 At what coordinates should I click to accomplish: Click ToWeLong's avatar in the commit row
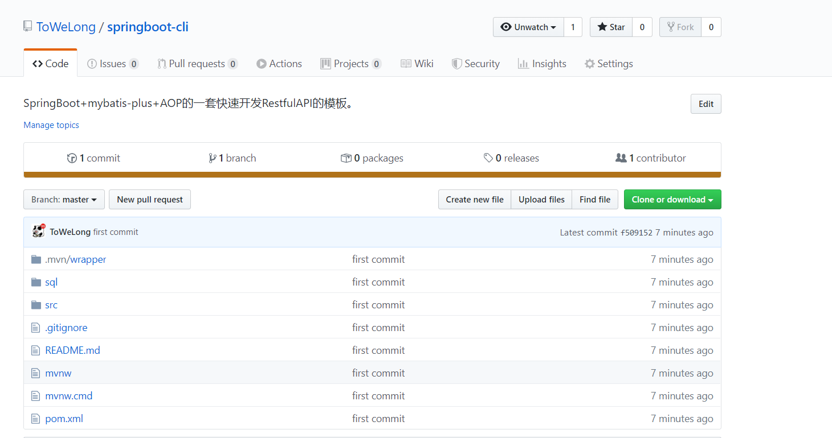(38, 231)
